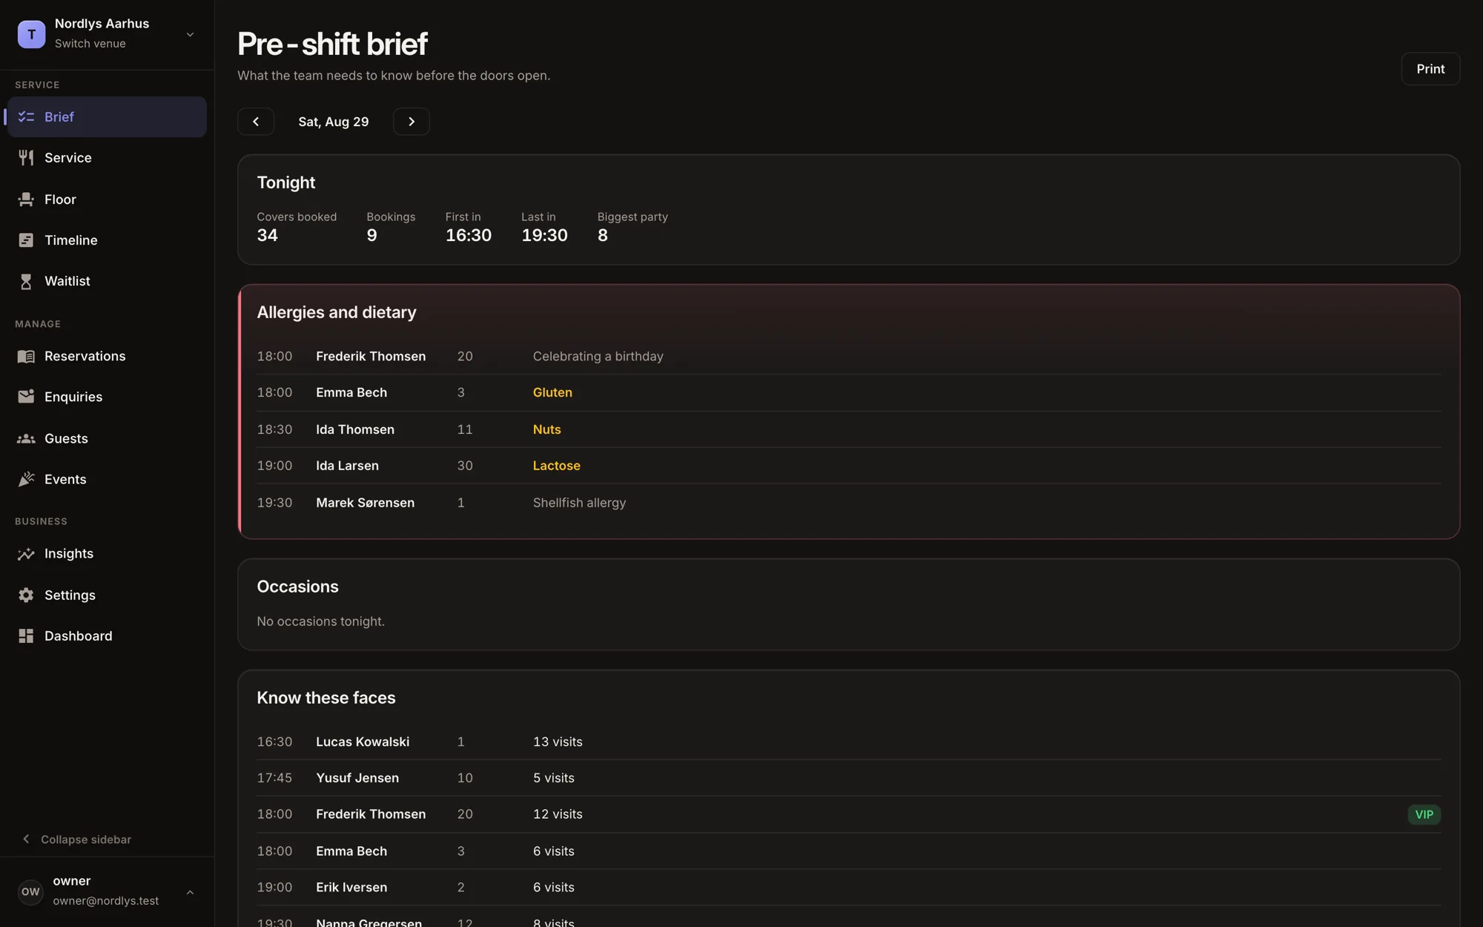Click the Sat, Aug 29 date label
The width and height of the screenshot is (1483, 927).
coord(334,122)
